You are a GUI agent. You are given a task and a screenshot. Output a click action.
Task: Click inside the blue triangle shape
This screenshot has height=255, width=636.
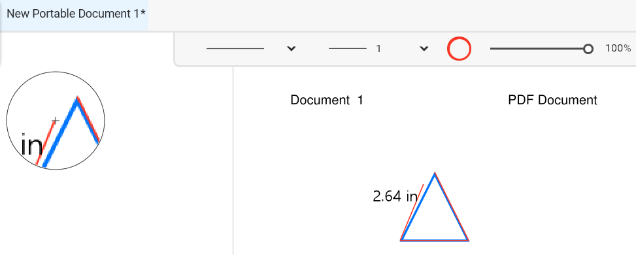coord(435,218)
